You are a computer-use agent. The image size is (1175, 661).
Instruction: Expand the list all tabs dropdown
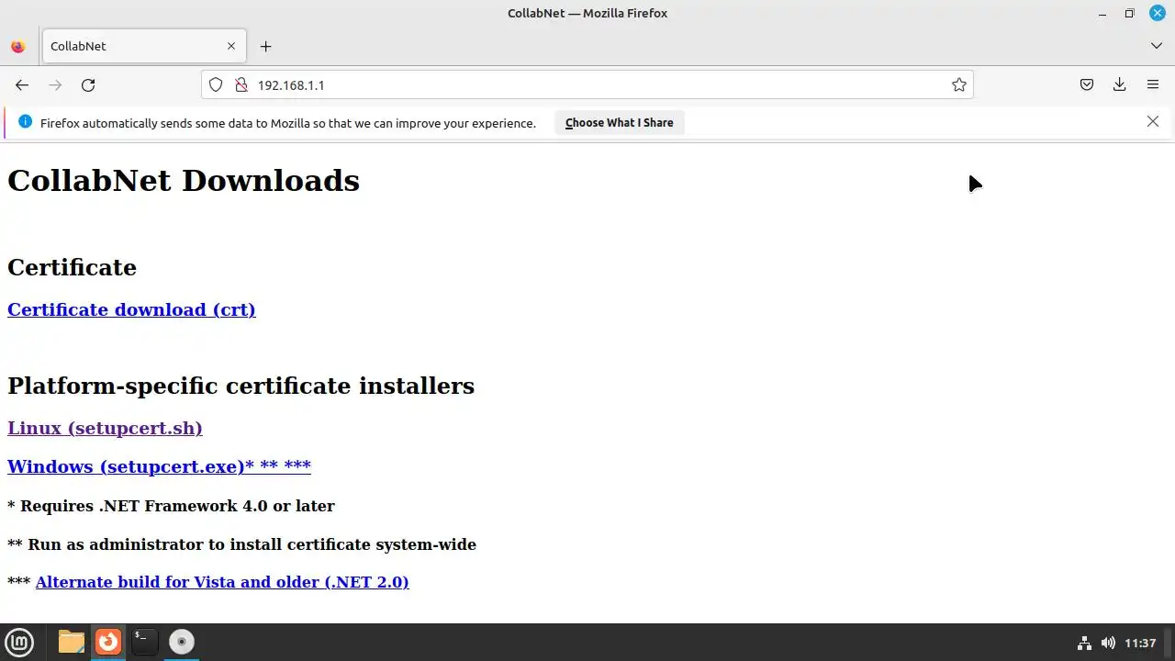click(x=1157, y=46)
